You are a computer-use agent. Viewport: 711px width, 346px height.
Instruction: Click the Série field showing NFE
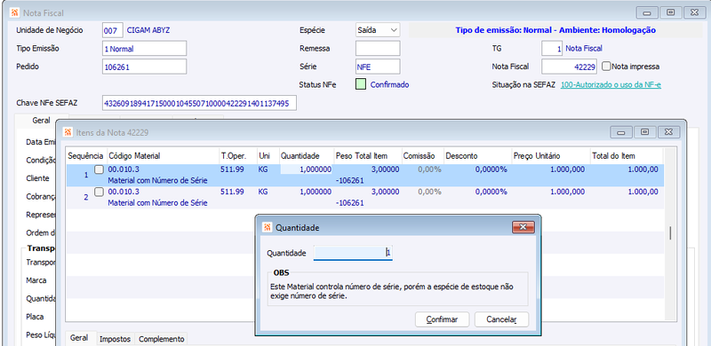378,67
